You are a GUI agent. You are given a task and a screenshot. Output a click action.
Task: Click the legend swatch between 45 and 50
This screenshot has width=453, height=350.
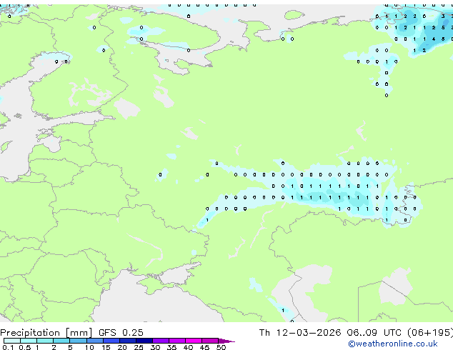tap(210, 341)
